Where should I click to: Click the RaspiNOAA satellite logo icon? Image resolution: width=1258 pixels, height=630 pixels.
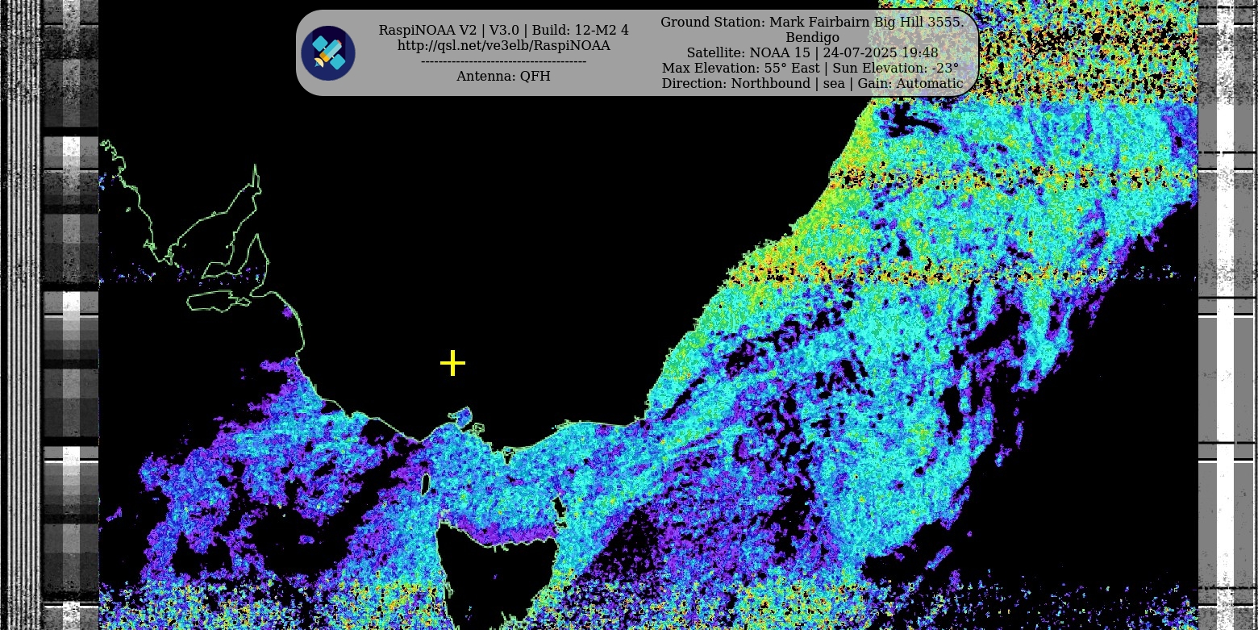328,53
